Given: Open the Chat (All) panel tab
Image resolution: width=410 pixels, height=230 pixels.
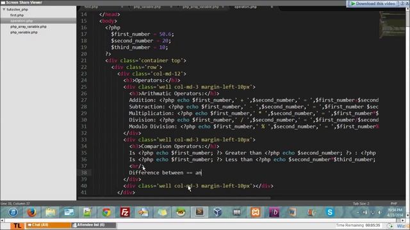Looking at the screenshot, I should [x=48, y=225].
